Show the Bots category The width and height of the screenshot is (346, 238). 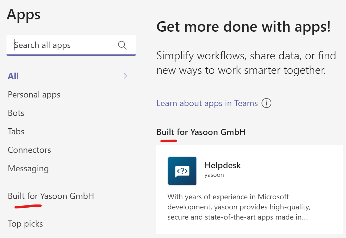click(16, 113)
